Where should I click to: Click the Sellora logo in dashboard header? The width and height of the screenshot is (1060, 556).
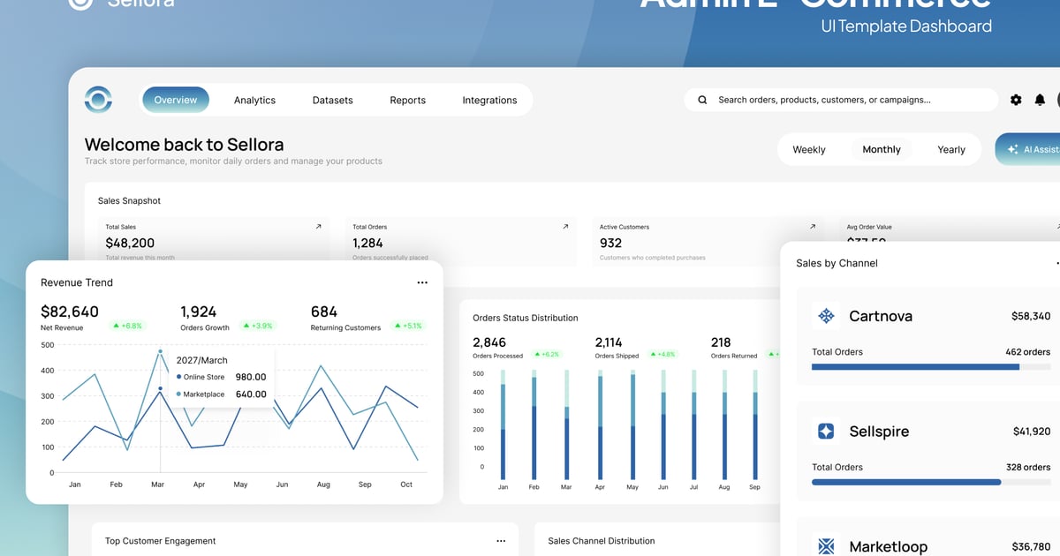click(x=98, y=100)
